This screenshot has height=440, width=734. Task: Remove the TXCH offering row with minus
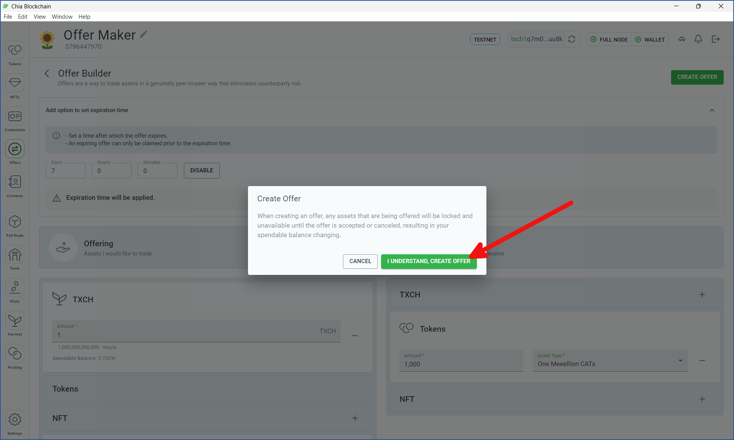coord(355,336)
